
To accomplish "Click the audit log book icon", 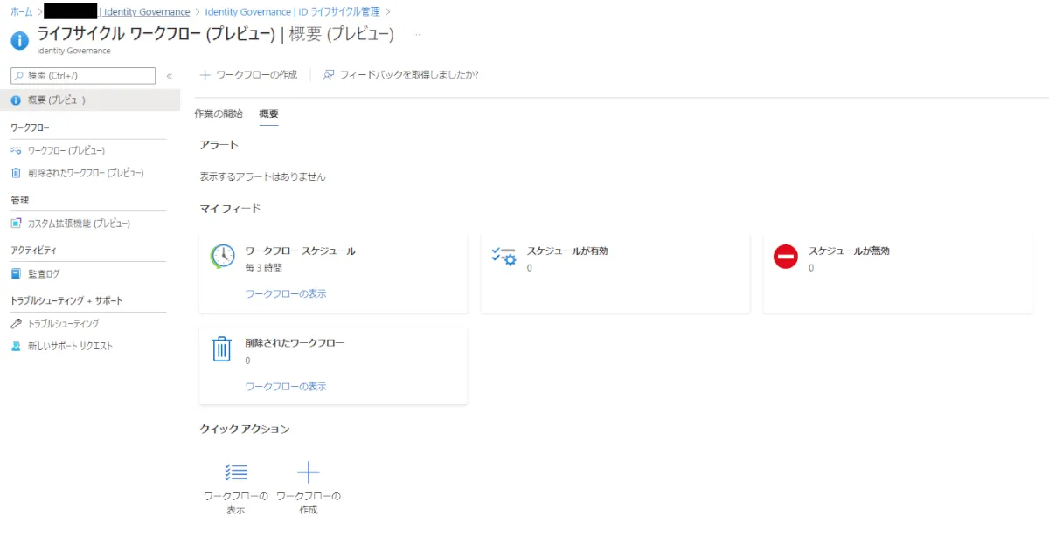I will (16, 274).
